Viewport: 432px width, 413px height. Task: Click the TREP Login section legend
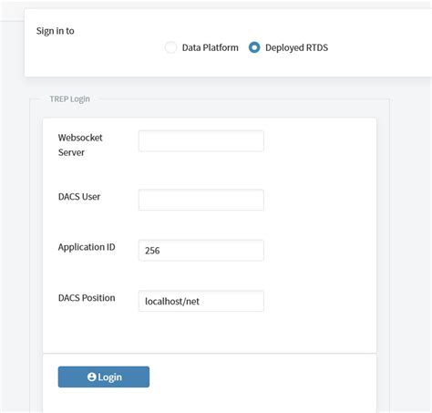(69, 99)
